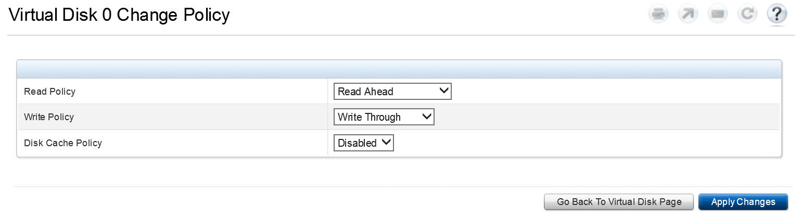The width and height of the screenshot is (801, 218).
Task: Click the blue header bar of policy table
Action: pos(399,69)
